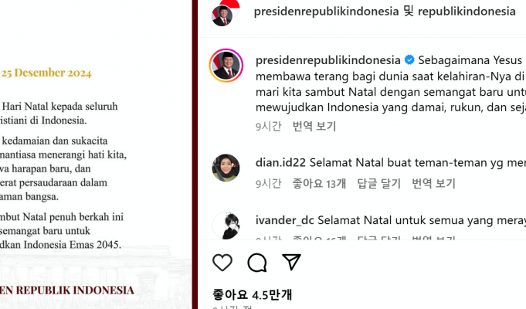Open presidenrepublikindonesia header username link
The width and height of the screenshot is (526, 309).
point(326,12)
